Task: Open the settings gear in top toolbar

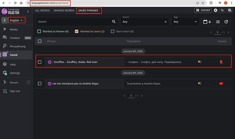Action: click(x=215, y=11)
